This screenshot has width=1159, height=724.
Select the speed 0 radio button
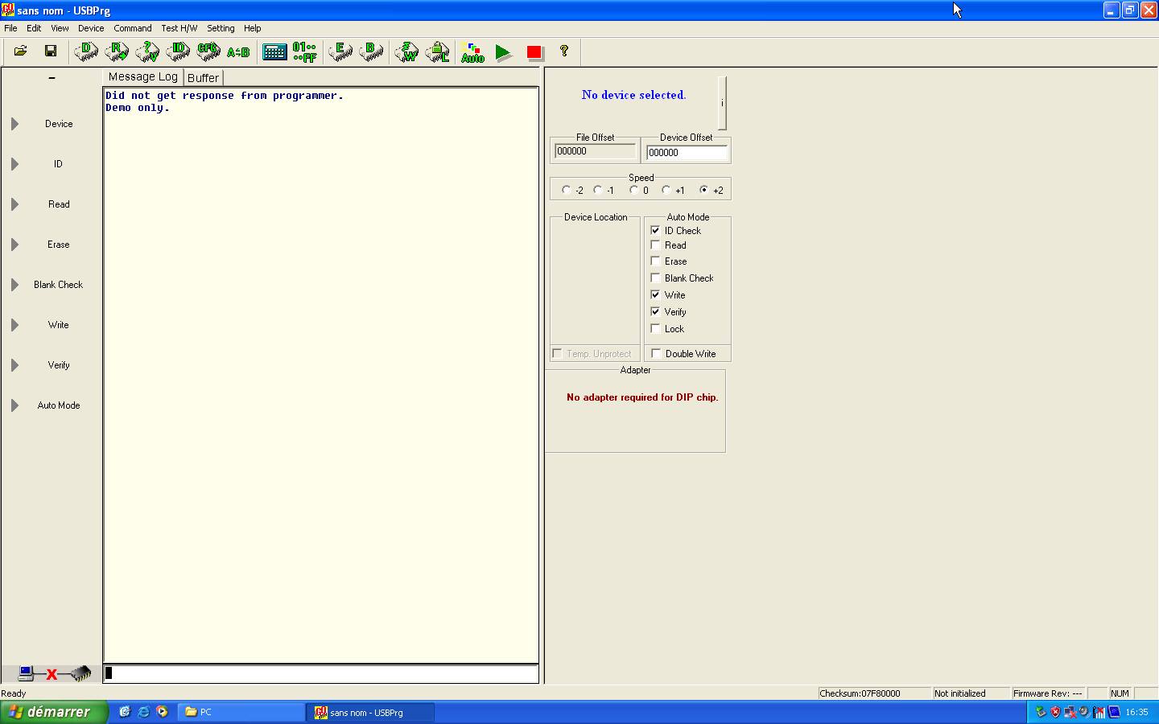pos(634,190)
